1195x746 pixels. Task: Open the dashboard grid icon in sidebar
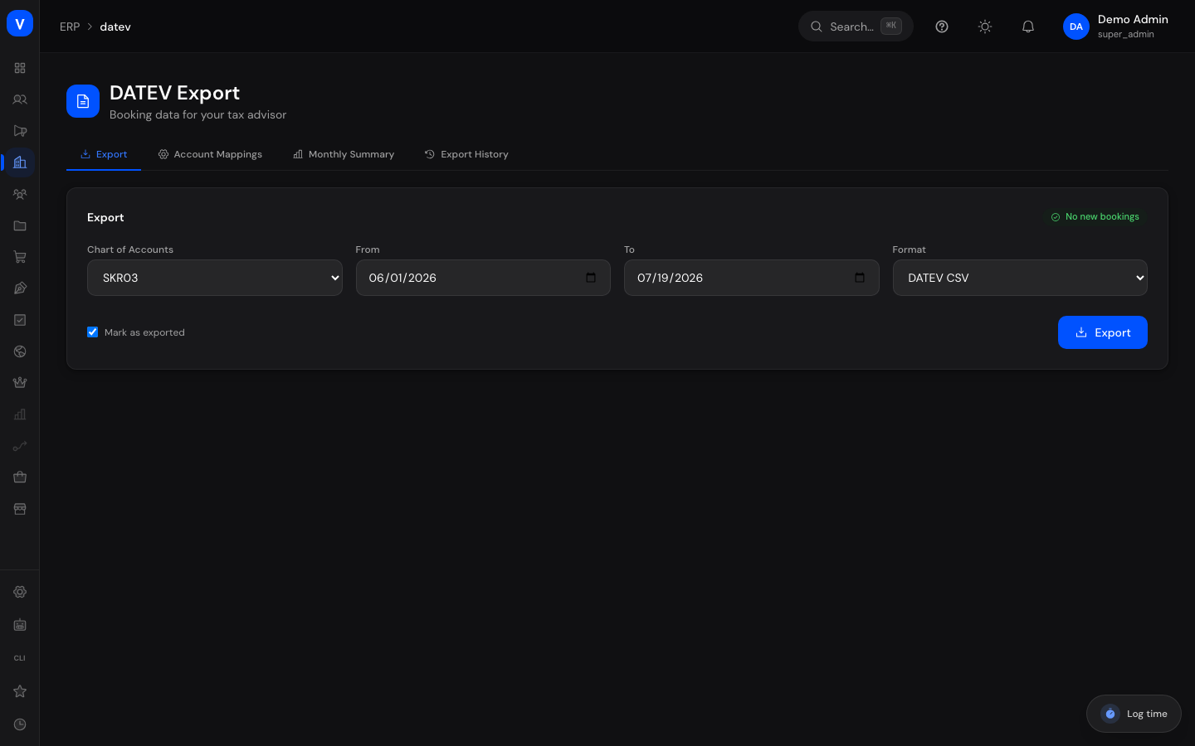[20, 68]
